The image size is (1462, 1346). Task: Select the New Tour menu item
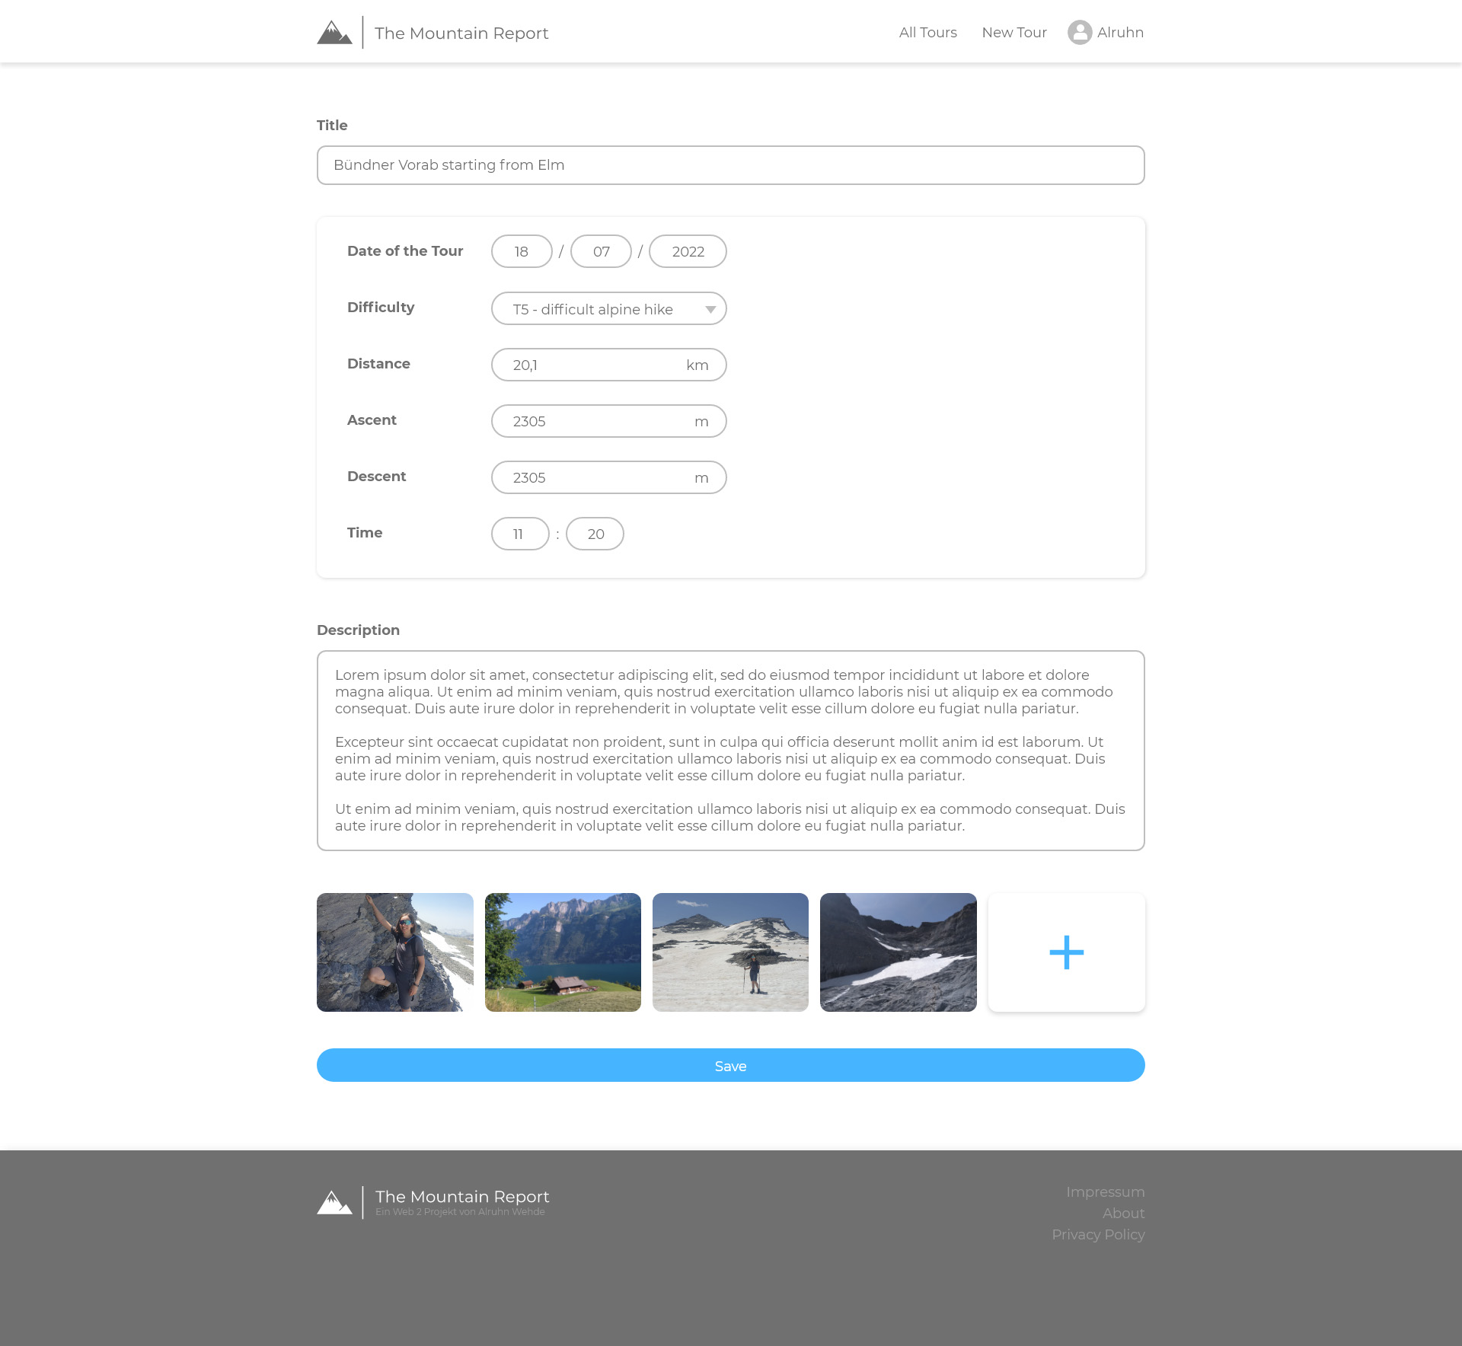click(x=1013, y=32)
